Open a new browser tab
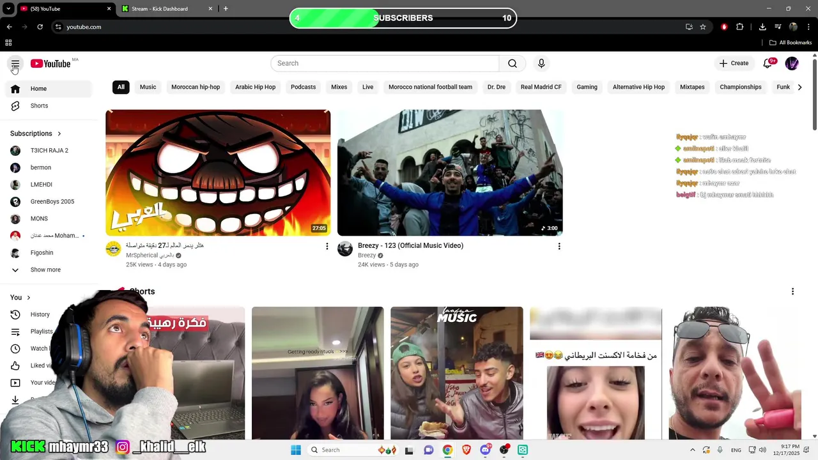The width and height of the screenshot is (818, 460). pos(226,9)
